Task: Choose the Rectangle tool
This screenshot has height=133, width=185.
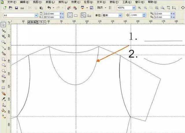Action: tap(3, 59)
